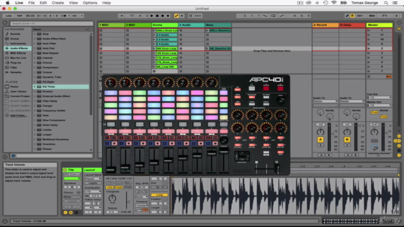Select Audio Effects category

18,49
